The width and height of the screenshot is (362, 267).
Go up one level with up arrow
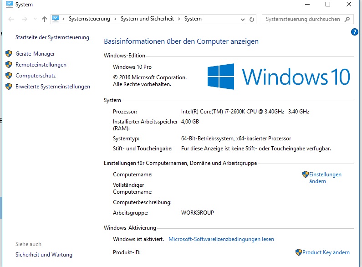tap(45, 19)
